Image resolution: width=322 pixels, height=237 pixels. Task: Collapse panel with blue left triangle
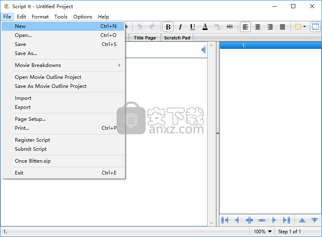[203, 50]
